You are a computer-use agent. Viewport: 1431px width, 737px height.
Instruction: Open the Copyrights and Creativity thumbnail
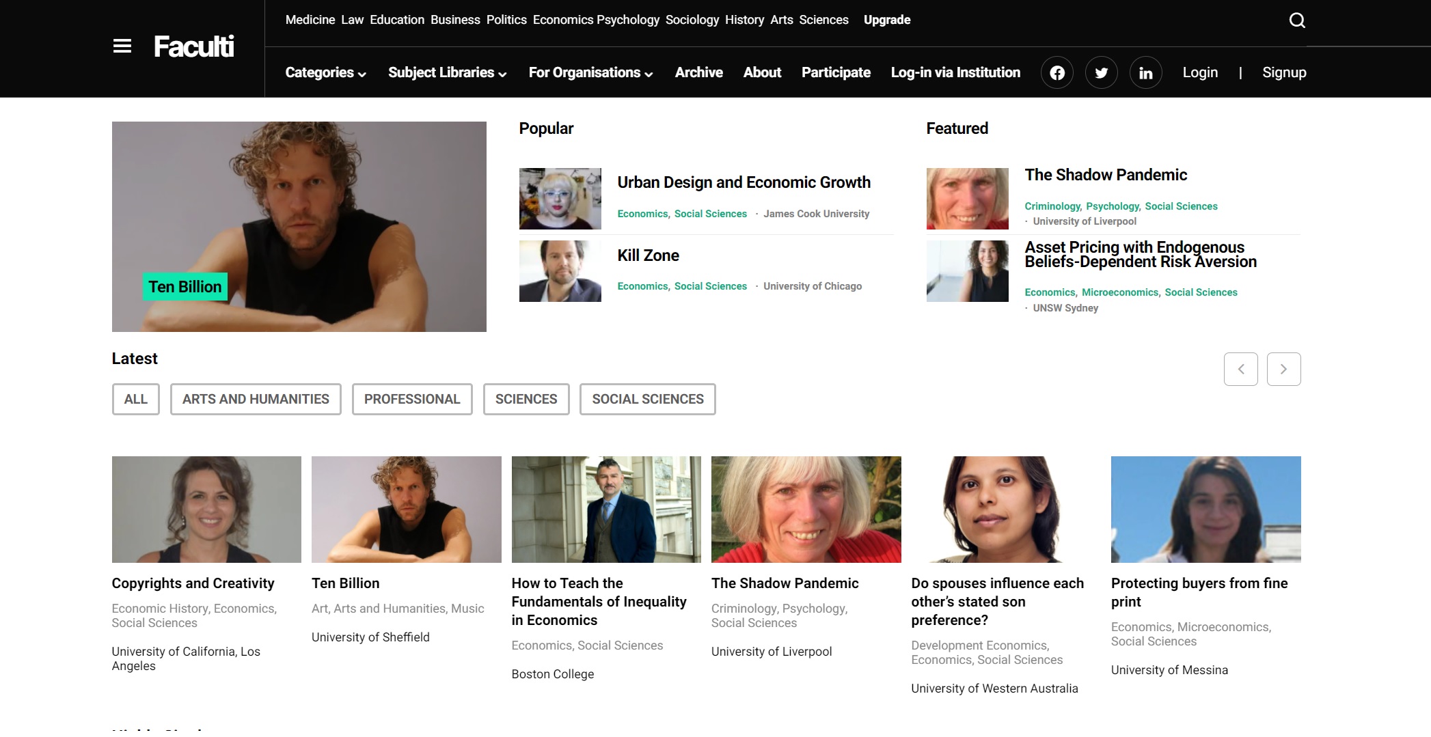click(206, 510)
